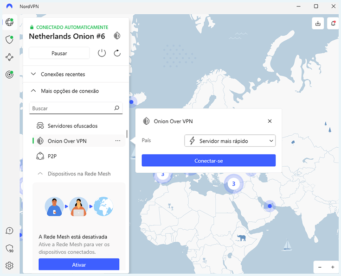The width and height of the screenshot is (341, 276).
Task: Click the reconnect refresh icon
Action: click(117, 53)
